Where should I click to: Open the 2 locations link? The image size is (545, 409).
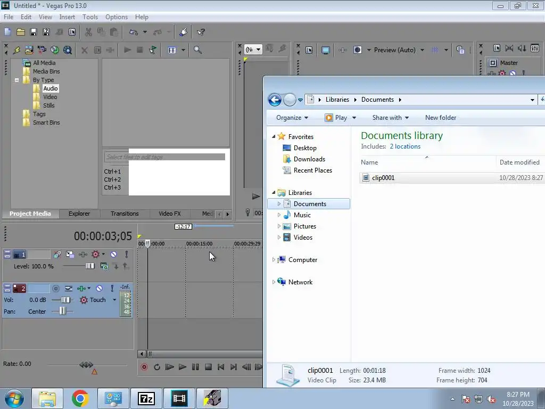pyautogui.click(x=405, y=146)
